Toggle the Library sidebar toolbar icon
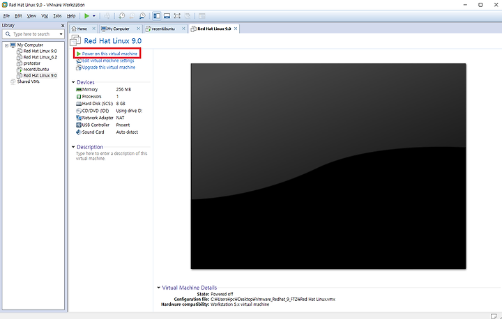 (157, 16)
